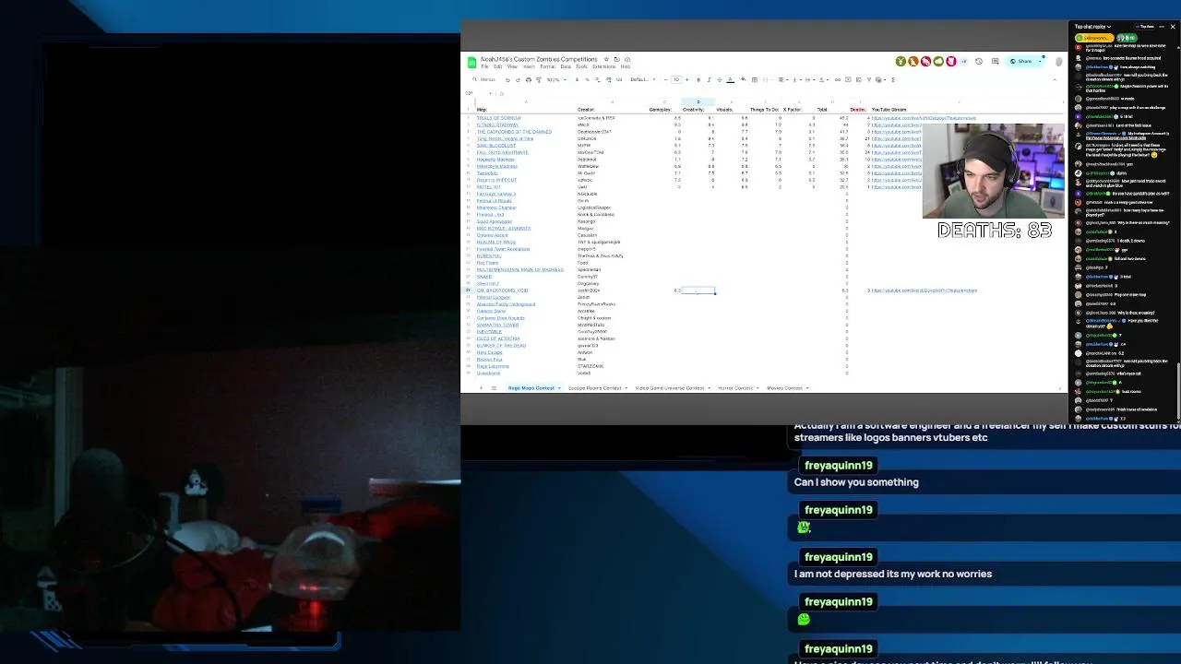This screenshot has height=664, width=1181.
Task: Select creator cell LogisticalReaper
Action: coord(594,207)
